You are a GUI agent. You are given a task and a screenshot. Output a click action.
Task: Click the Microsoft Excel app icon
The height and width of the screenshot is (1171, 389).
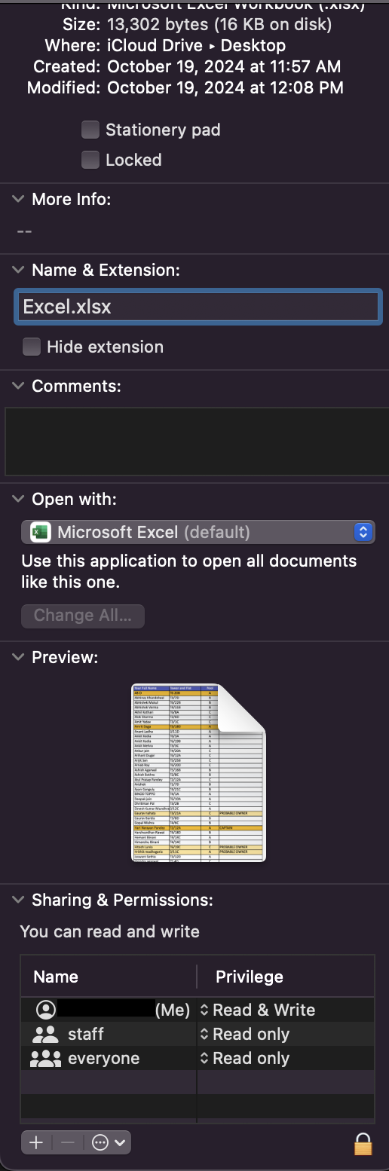[x=40, y=532]
